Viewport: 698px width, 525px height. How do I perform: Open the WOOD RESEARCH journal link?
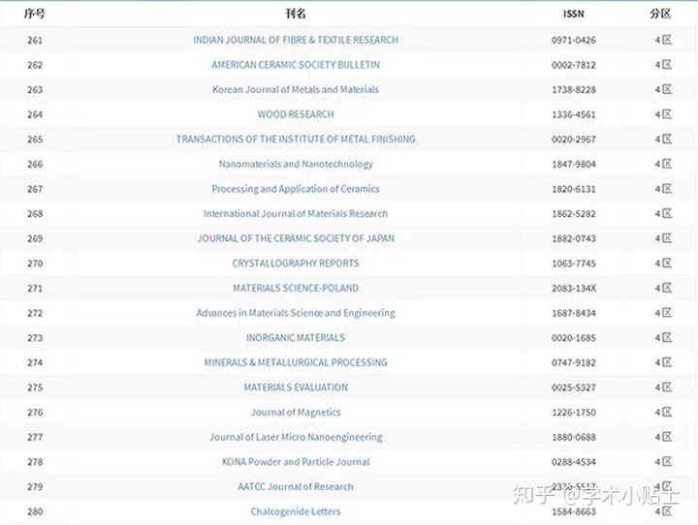[296, 114]
